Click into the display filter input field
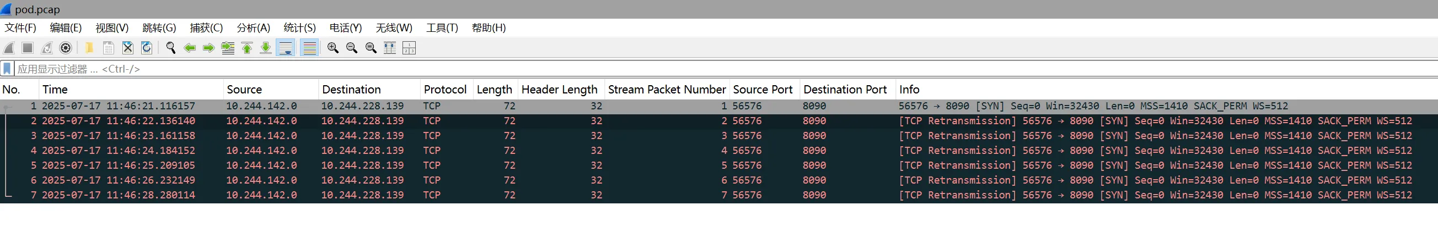The width and height of the screenshot is (1438, 249). 447,69
